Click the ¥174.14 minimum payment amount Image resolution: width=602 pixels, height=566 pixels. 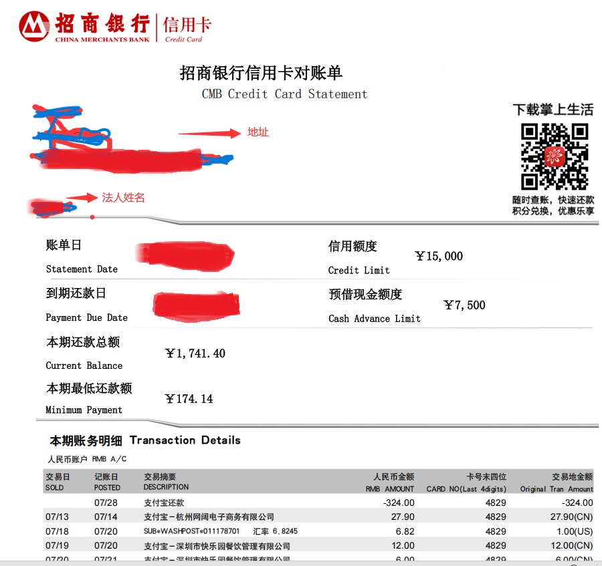pyautogui.click(x=189, y=399)
